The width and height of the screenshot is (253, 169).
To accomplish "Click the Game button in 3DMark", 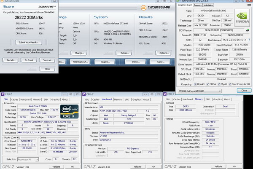I will [160, 62].
